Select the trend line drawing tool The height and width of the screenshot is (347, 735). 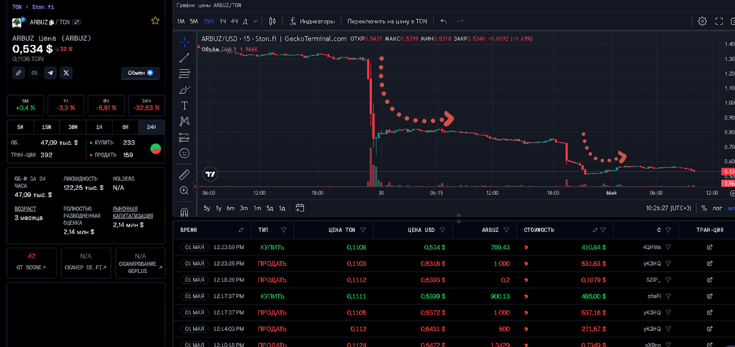184,58
